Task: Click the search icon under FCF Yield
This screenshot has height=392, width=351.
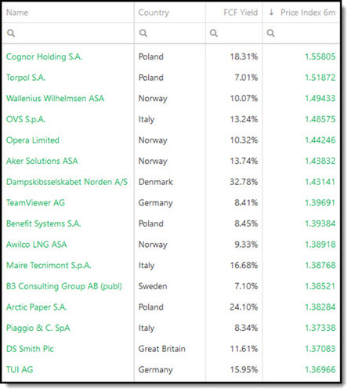Action: 214,33
